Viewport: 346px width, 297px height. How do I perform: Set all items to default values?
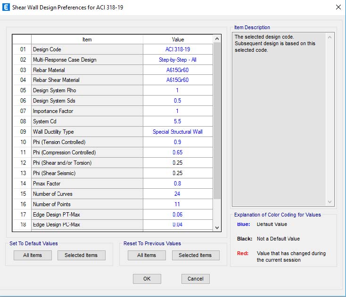click(x=33, y=255)
